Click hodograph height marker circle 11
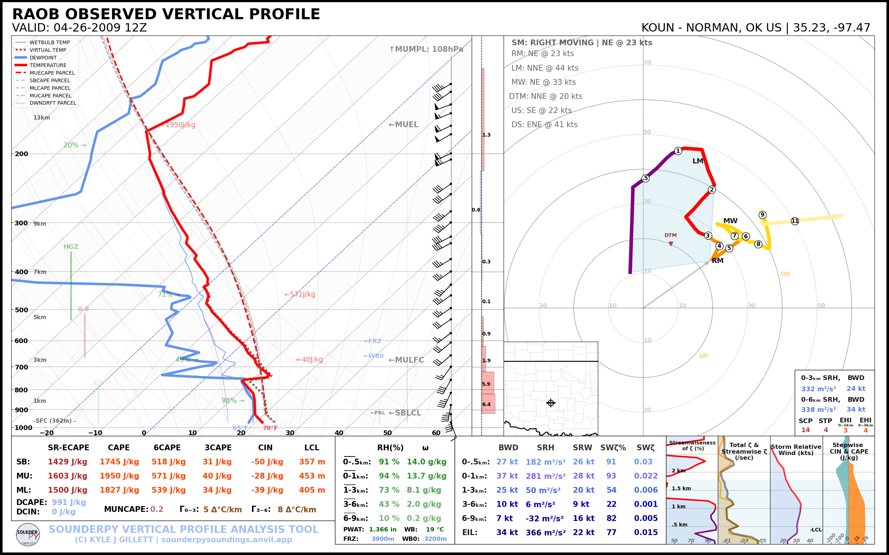 (795, 221)
